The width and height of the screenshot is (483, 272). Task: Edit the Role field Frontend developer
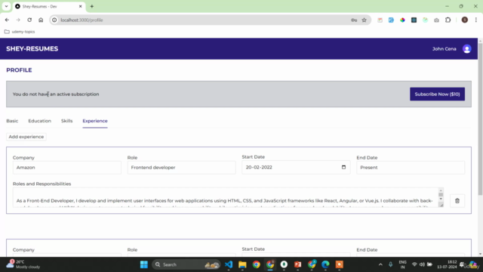pos(181,168)
